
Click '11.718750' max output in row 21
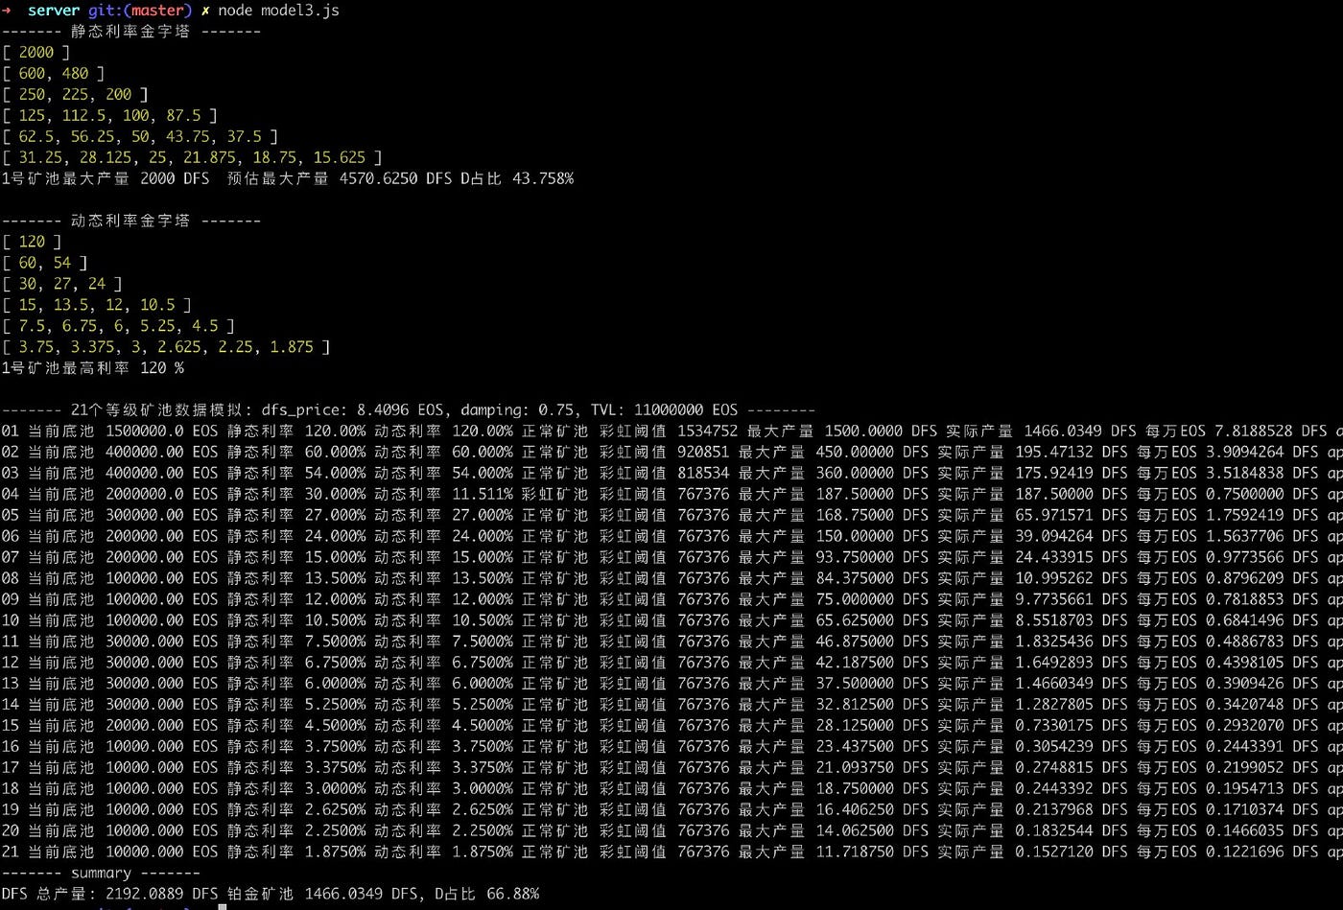pyautogui.click(x=855, y=853)
